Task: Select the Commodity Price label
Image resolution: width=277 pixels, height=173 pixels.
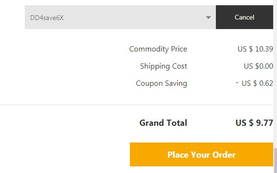Action: (158, 49)
